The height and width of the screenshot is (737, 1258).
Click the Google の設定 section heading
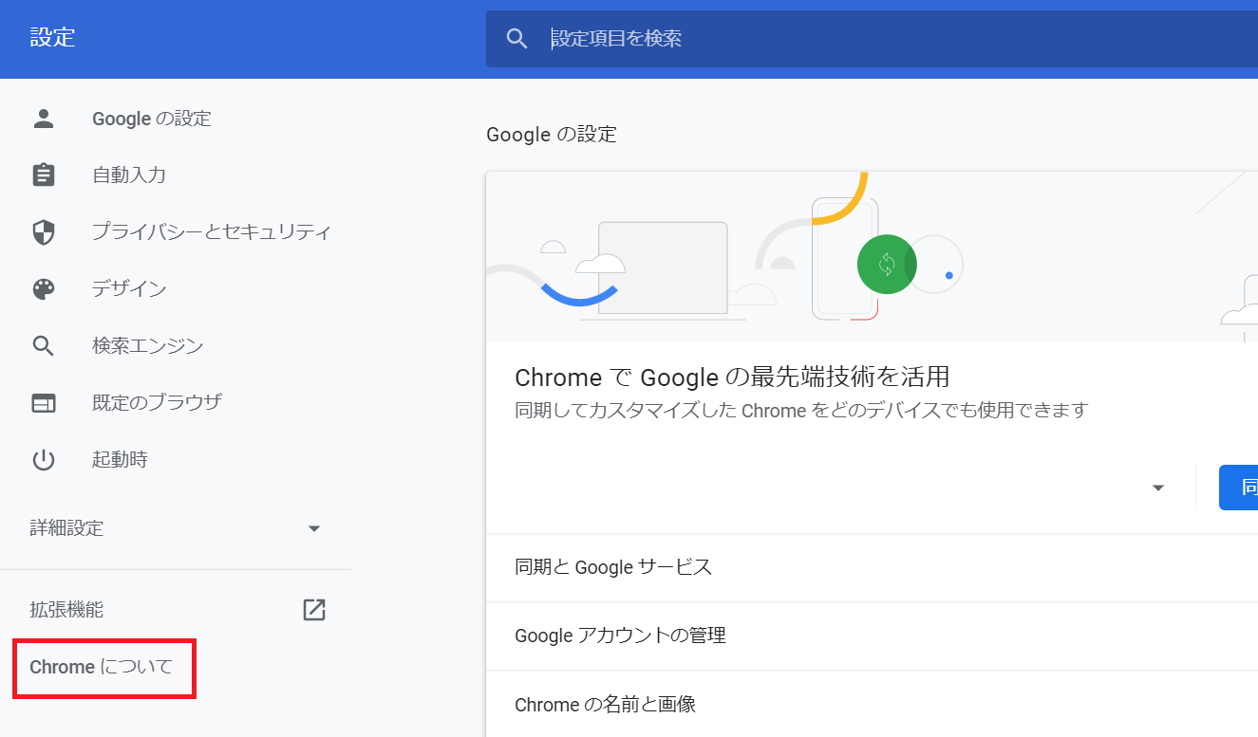pos(552,135)
